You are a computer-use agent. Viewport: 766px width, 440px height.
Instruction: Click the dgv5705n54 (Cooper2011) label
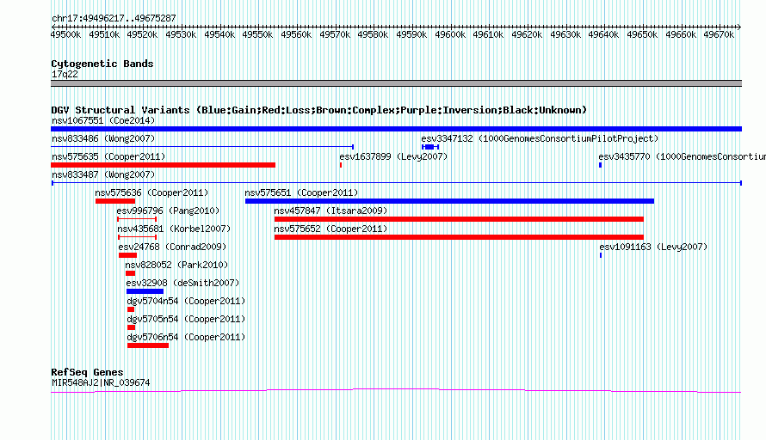tap(186, 319)
